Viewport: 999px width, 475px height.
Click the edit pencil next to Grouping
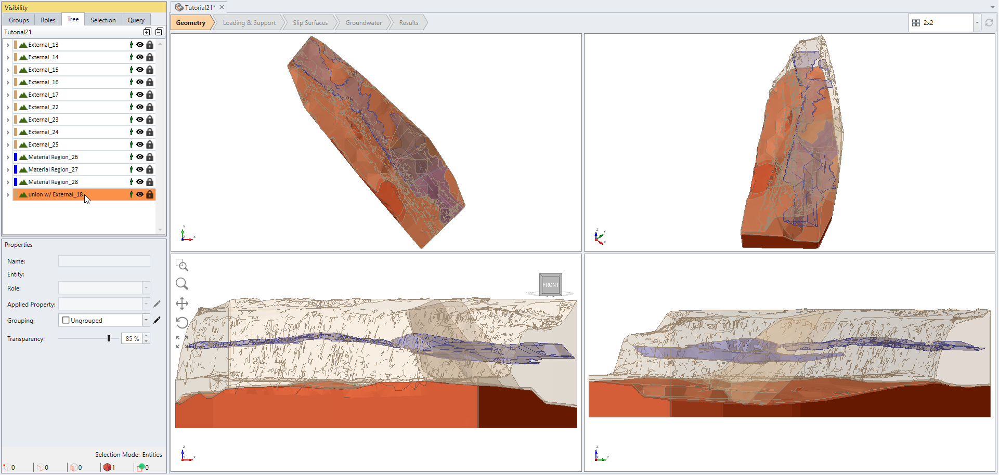[158, 320]
